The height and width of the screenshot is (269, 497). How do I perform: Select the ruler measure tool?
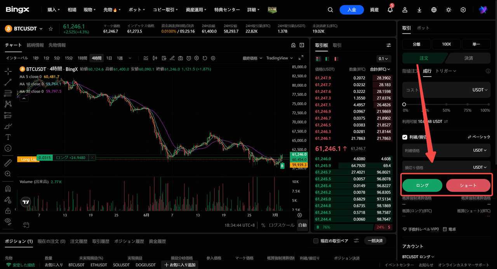[x=8, y=163]
